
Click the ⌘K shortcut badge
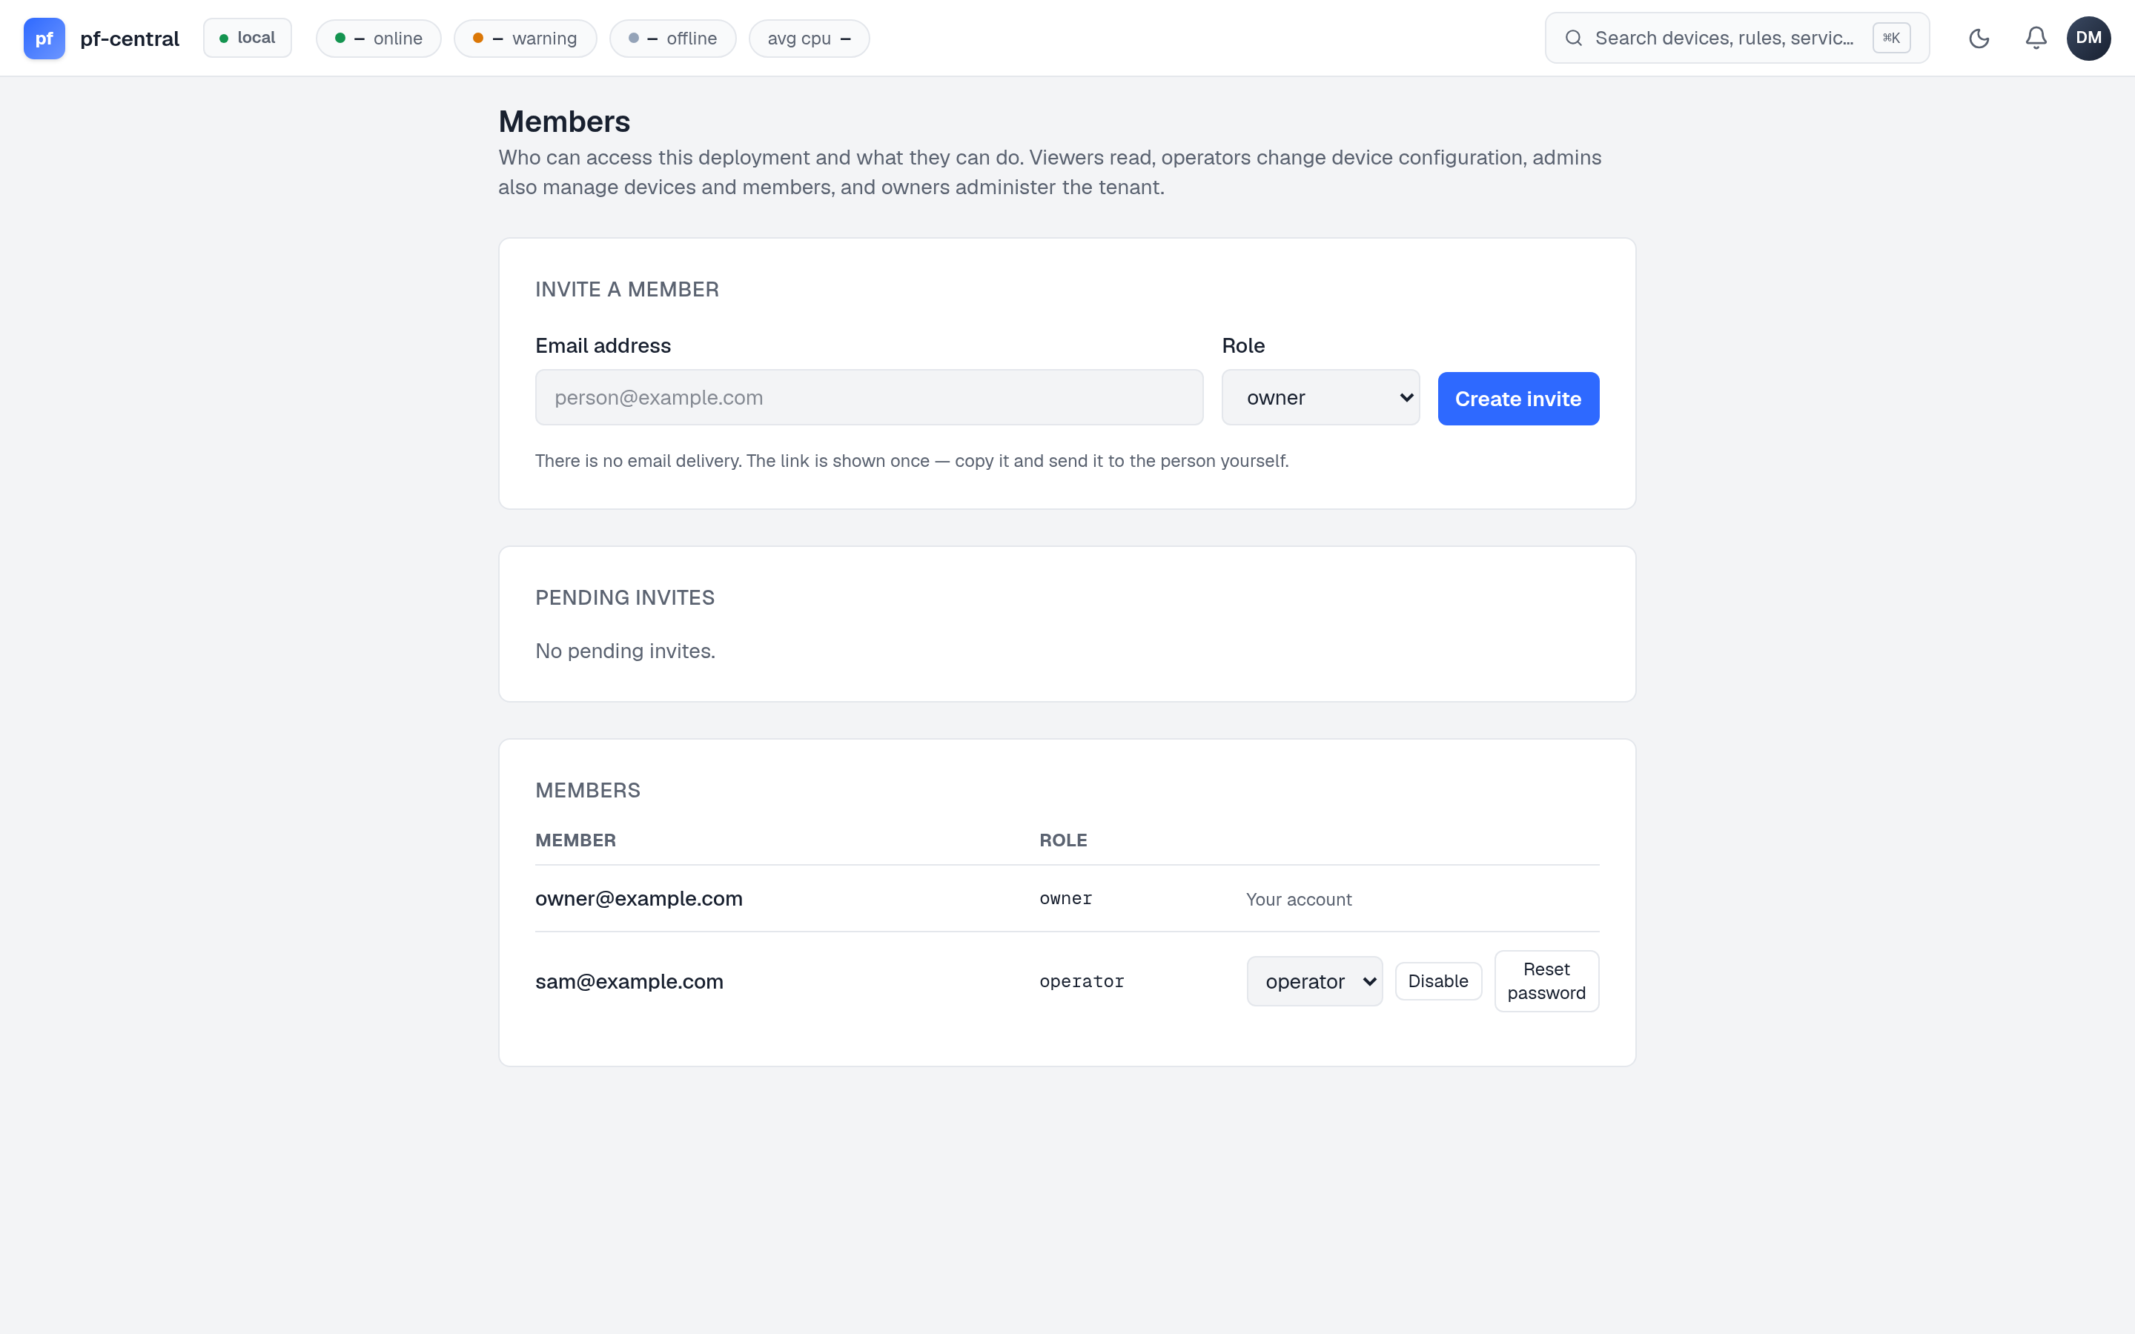[1892, 38]
